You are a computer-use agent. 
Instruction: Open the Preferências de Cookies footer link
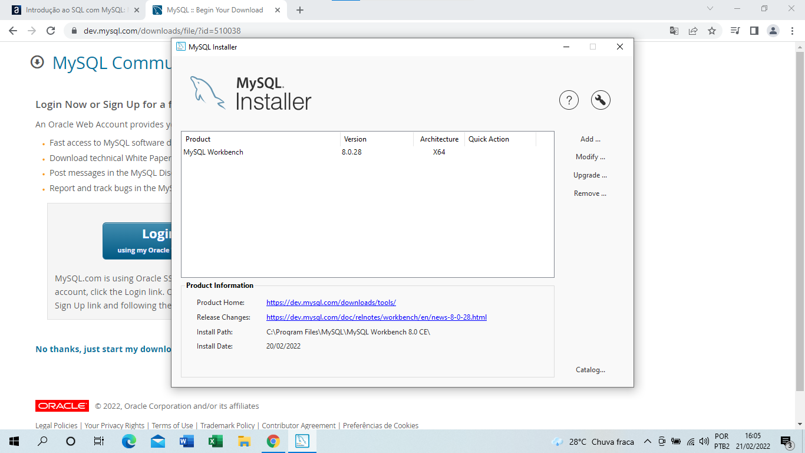381,425
